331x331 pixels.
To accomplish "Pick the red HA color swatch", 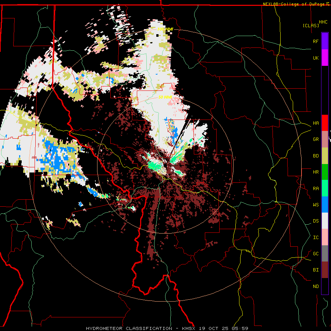I will pos(325,123).
